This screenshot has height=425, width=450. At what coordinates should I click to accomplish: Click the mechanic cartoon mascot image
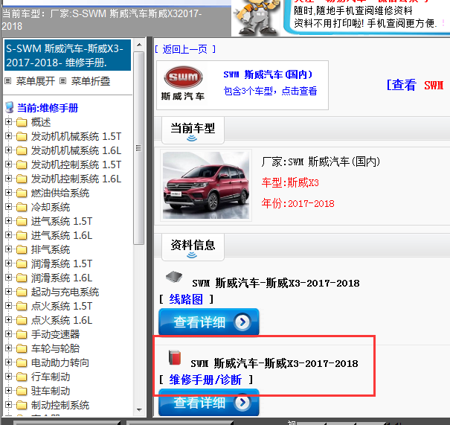point(256,17)
